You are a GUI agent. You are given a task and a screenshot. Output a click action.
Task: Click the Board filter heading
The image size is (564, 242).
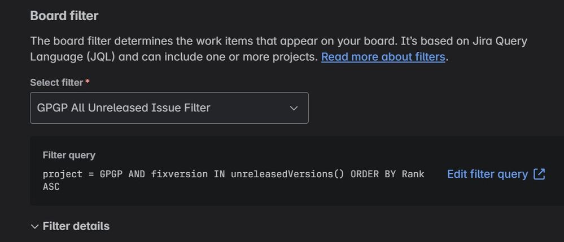[64, 16]
